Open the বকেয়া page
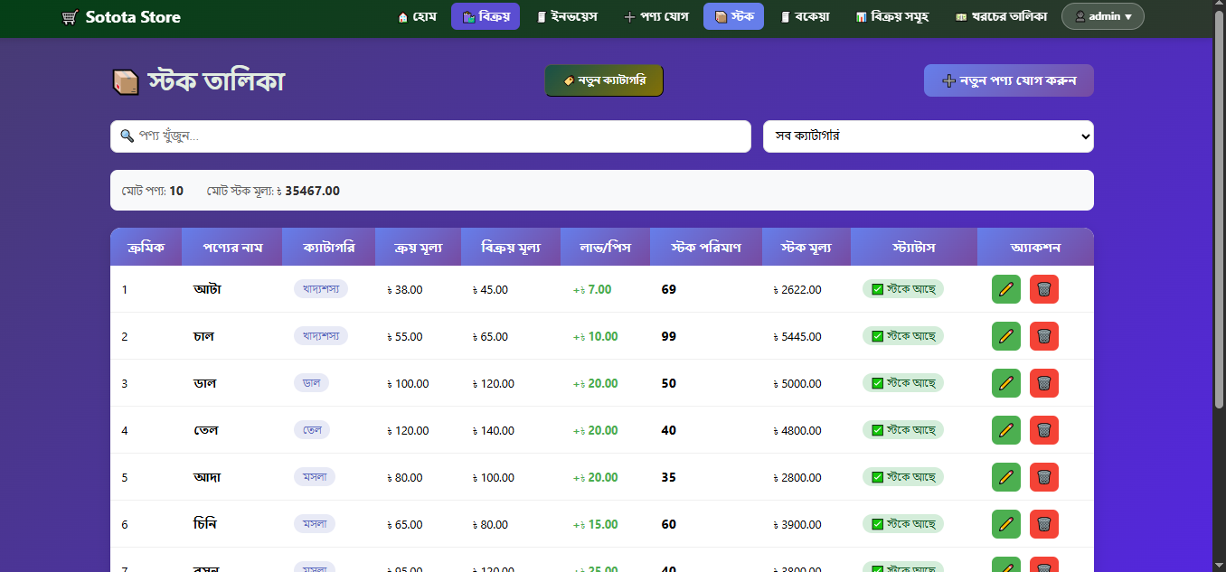The height and width of the screenshot is (572, 1226). (805, 16)
